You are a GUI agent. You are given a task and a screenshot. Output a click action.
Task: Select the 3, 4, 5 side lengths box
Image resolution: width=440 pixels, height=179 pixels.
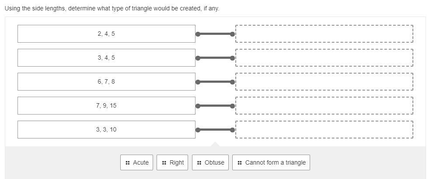pyautogui.click(x=106, y=57)
